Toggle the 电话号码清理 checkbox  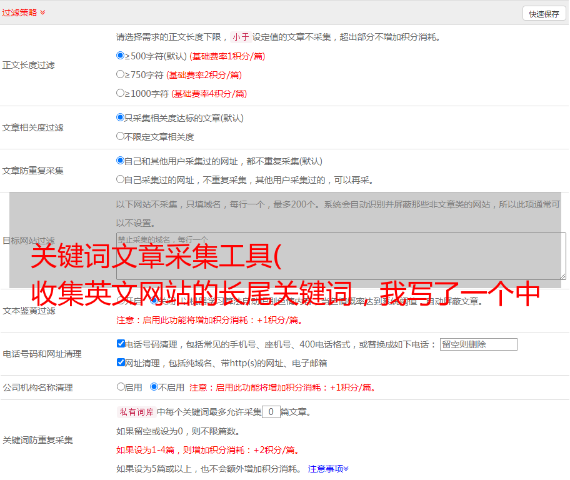tap(121, 344)
